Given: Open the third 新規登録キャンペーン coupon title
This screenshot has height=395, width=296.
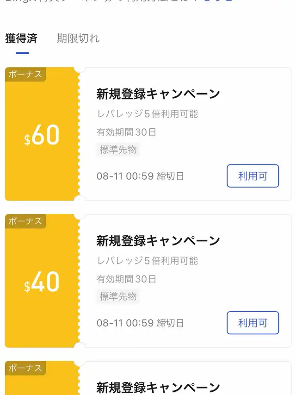Looking at the screenshot, I should (x=158, y=388).
